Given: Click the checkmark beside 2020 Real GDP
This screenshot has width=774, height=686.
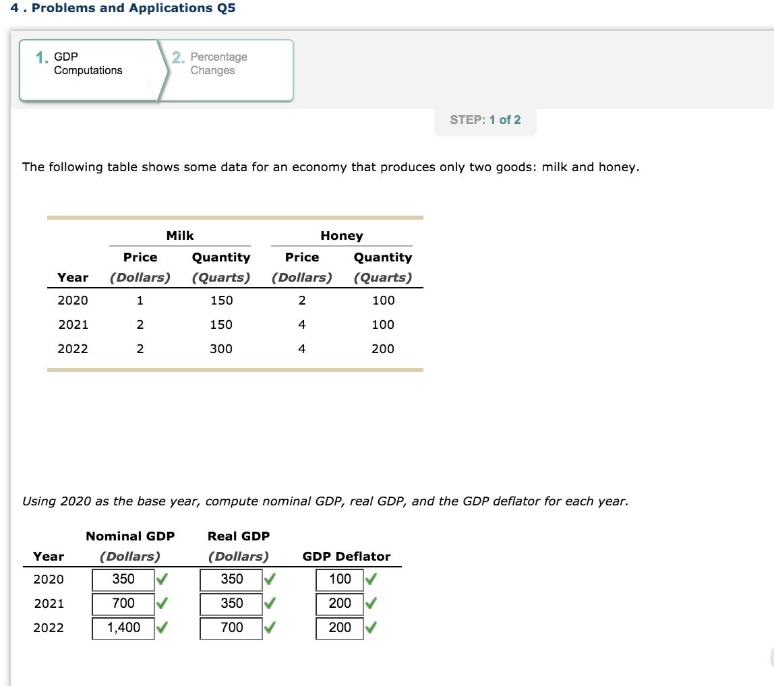Looking at the screenshot, I should pyautogui.click(x=271, y=580).
